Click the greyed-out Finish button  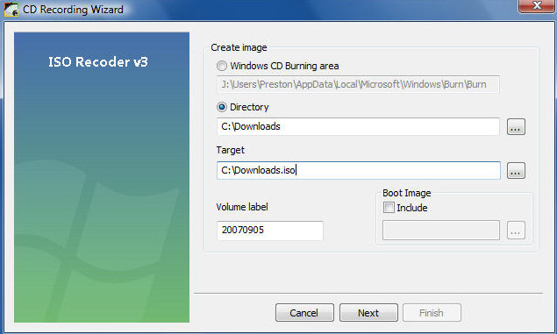(x=432, y=313)
